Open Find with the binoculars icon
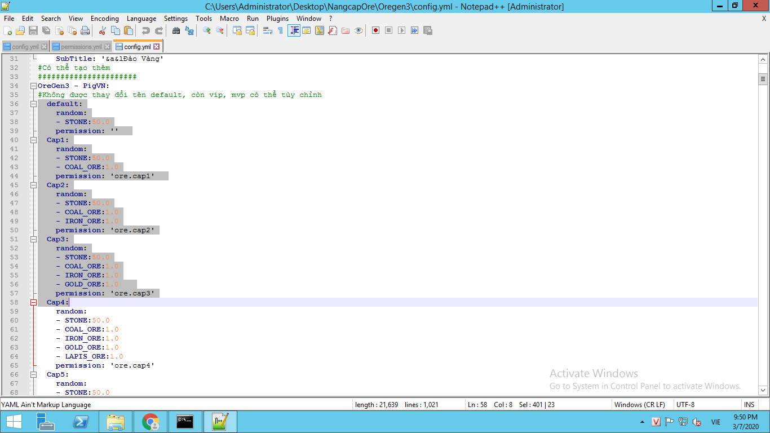Image resolution: width=770 pixels, height=433 pixels. (x=176, y=30)
